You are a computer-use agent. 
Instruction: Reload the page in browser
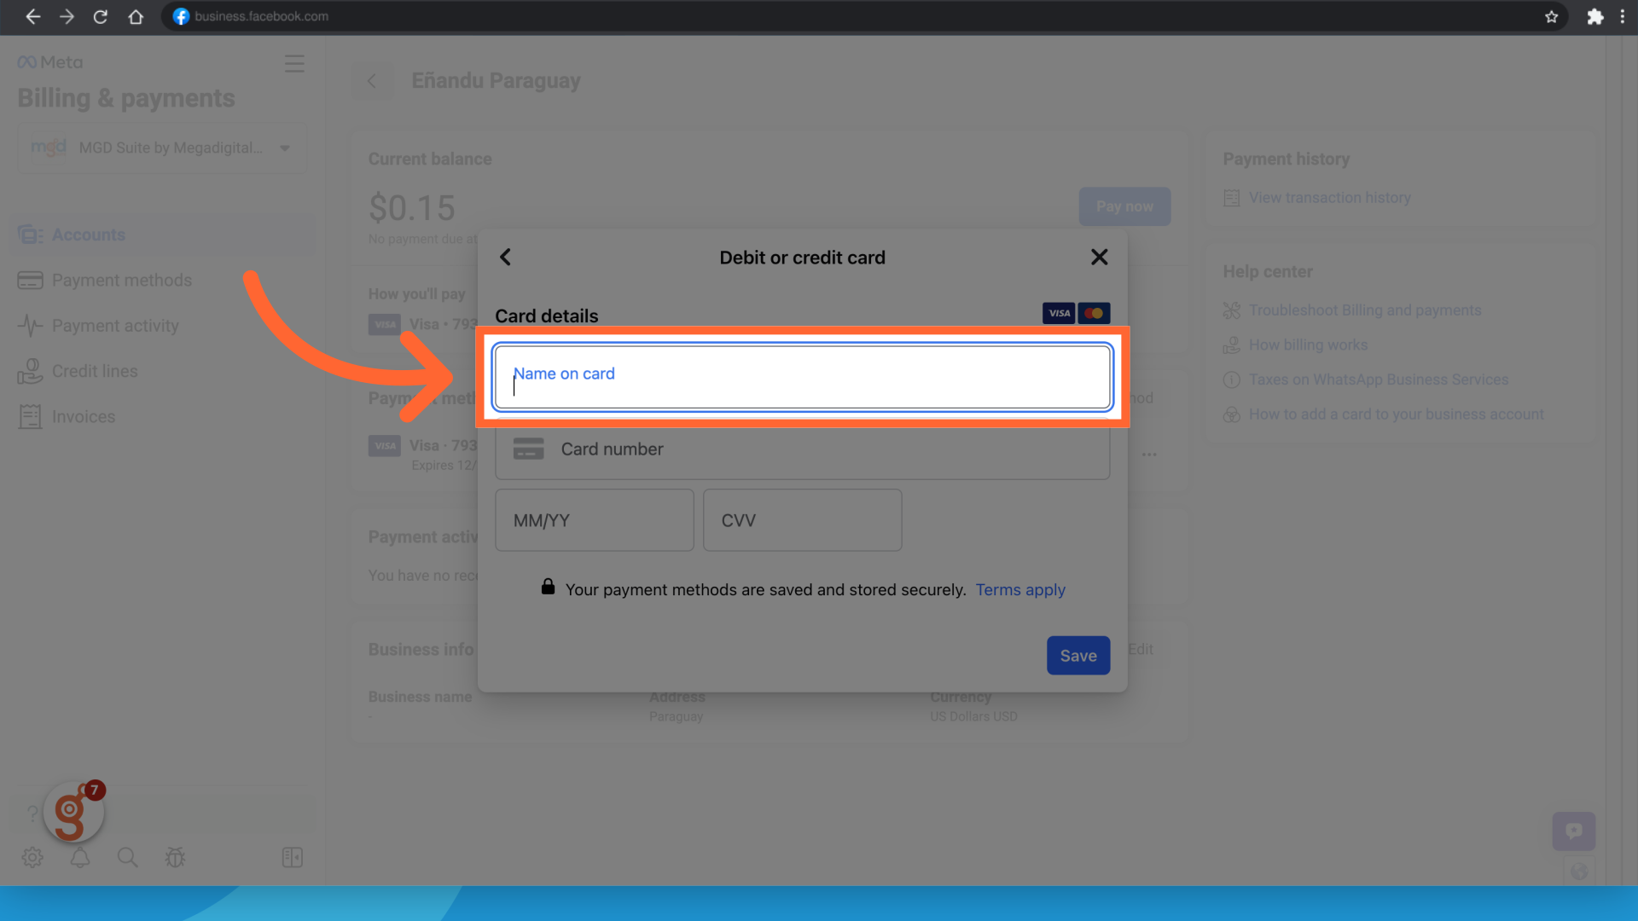[100, 16]
